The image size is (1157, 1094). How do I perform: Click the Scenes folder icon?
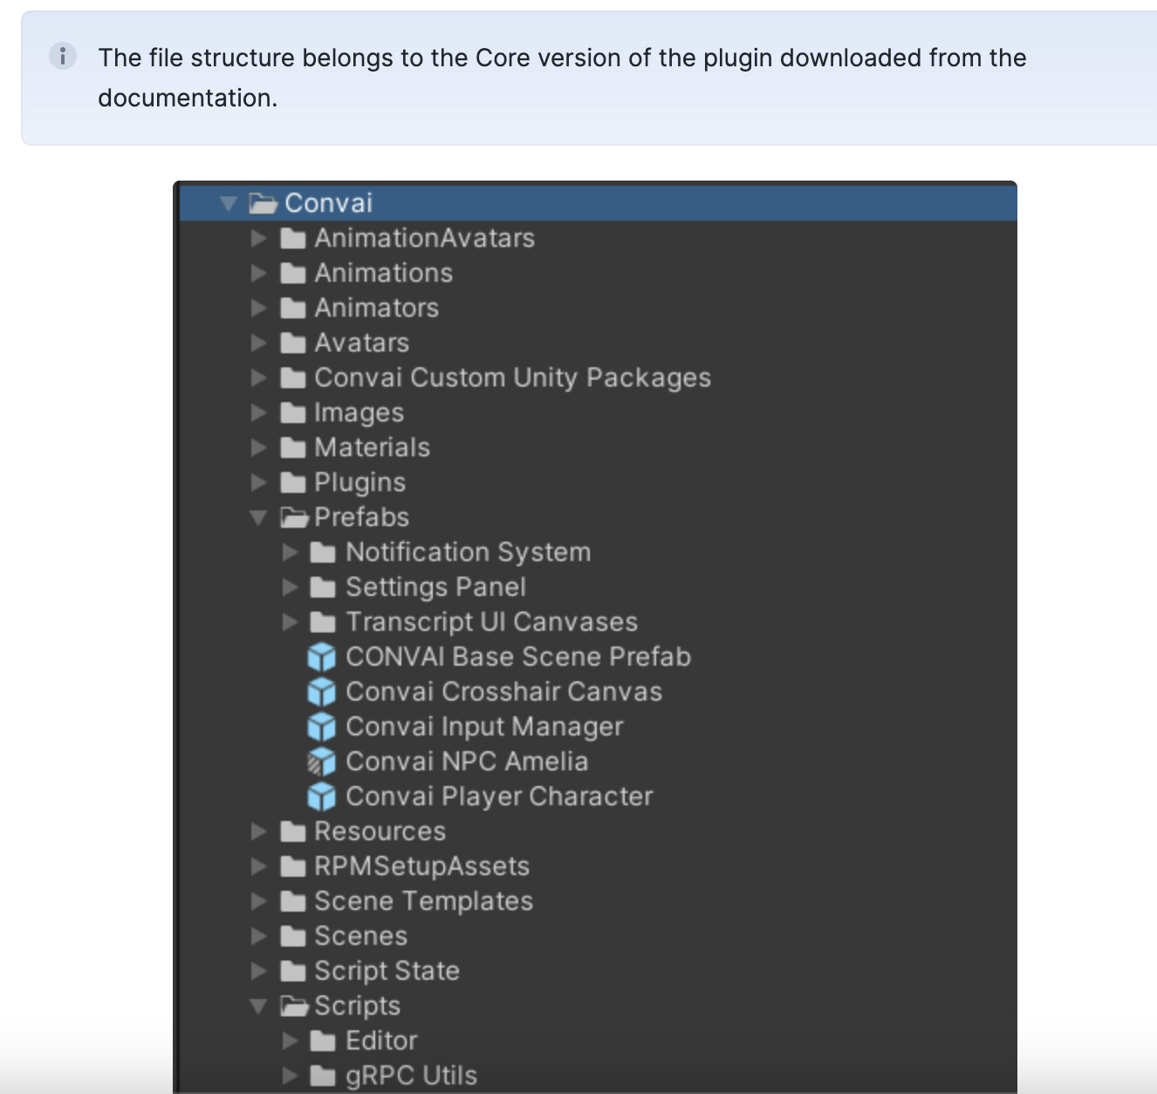293,937
